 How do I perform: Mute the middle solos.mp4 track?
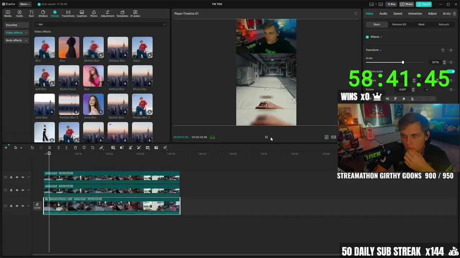(x=23, y=190)
